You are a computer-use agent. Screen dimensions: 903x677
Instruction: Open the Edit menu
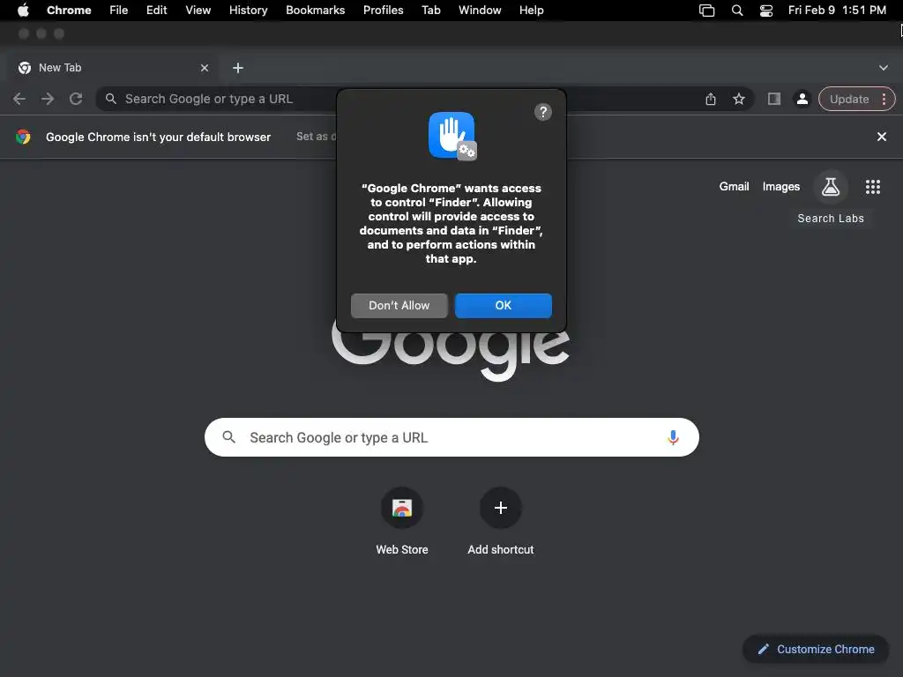[x=157, y=10]
